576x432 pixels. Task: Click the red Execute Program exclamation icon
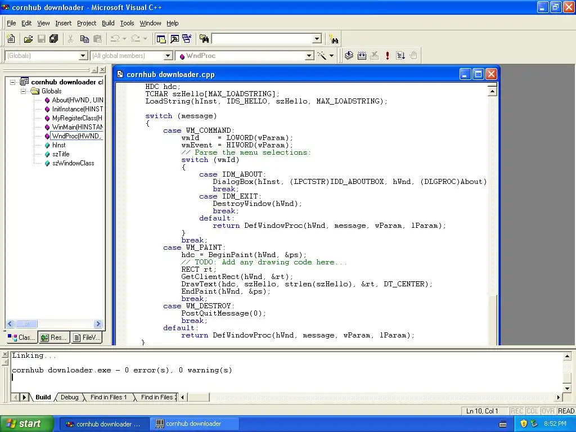tap(387, 56)
